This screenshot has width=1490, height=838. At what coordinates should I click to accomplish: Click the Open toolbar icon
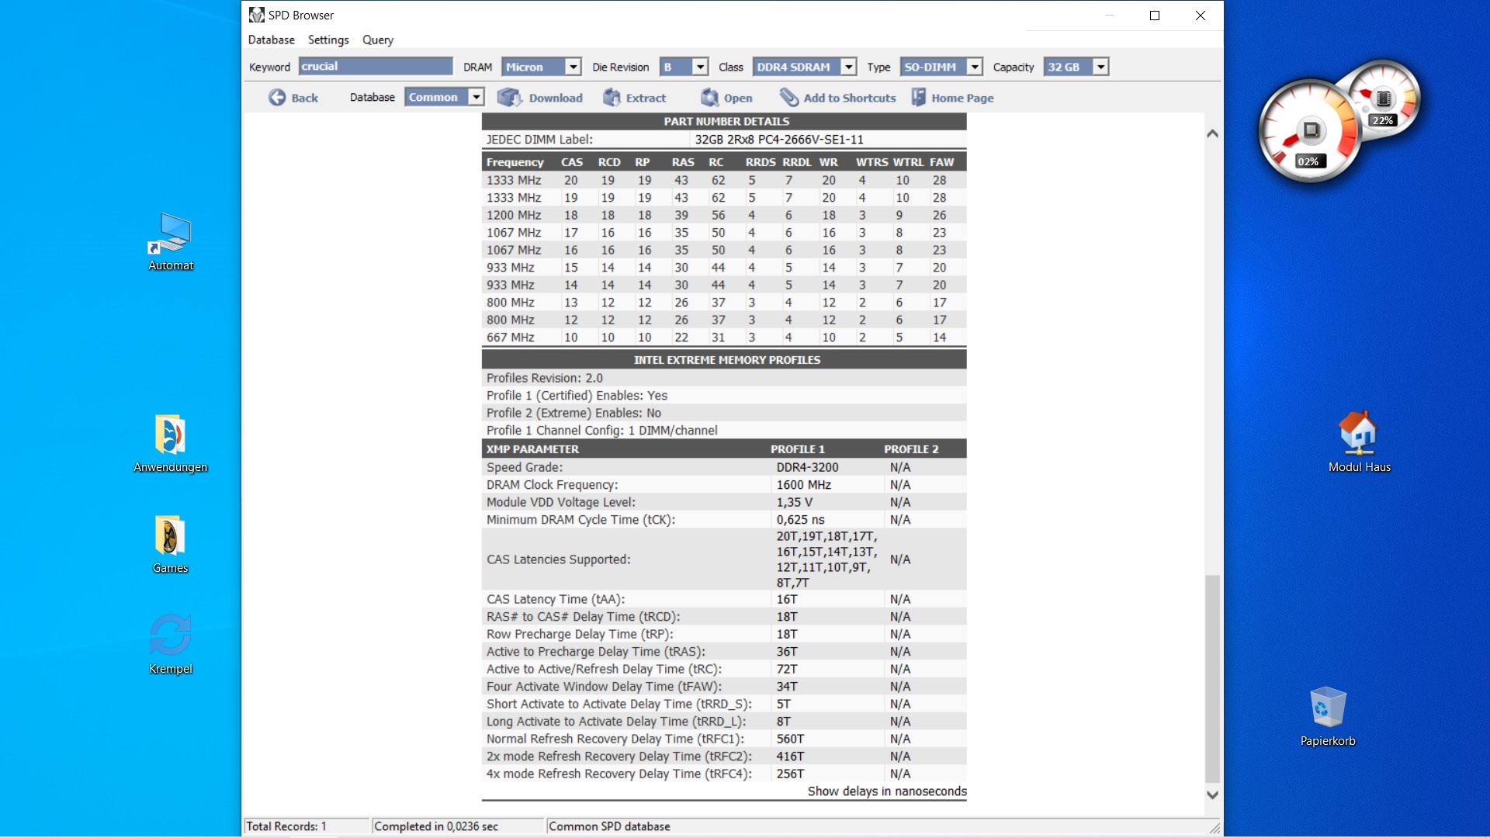coord(709,98)
